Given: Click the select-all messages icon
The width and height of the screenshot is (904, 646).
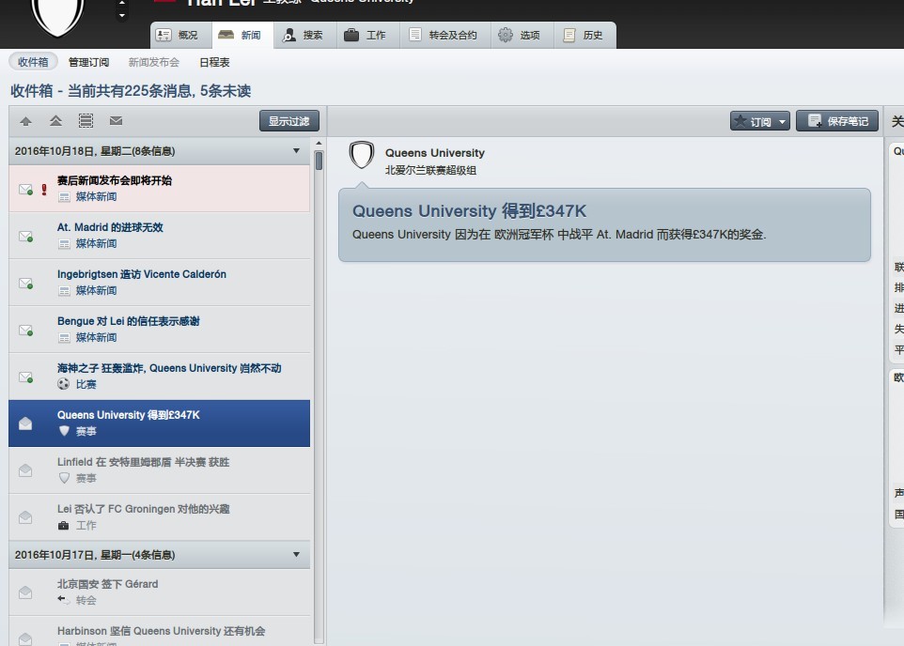Looking at the screenshot, I should point(86,121).
